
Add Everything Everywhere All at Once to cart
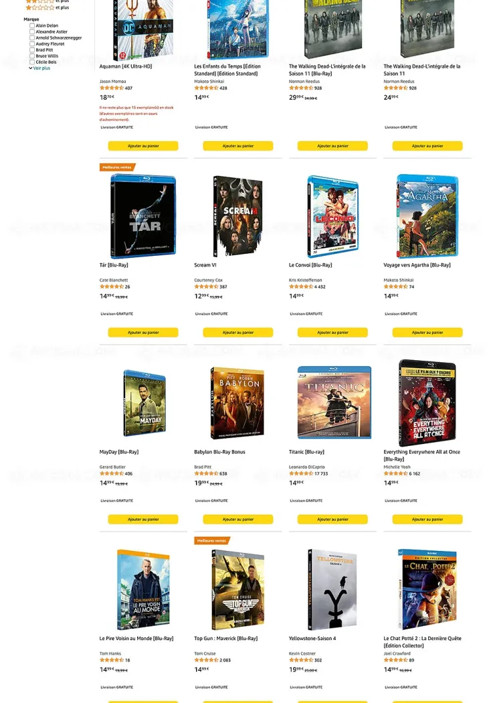[427, 519]
